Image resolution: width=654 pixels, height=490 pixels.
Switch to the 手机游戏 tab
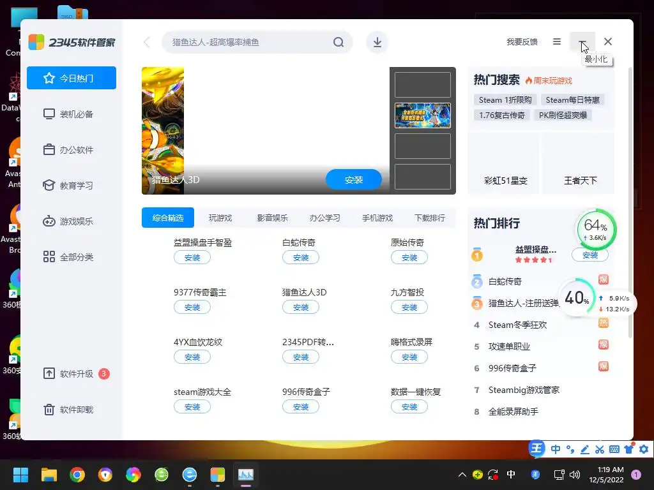click(x=377, y=218)
